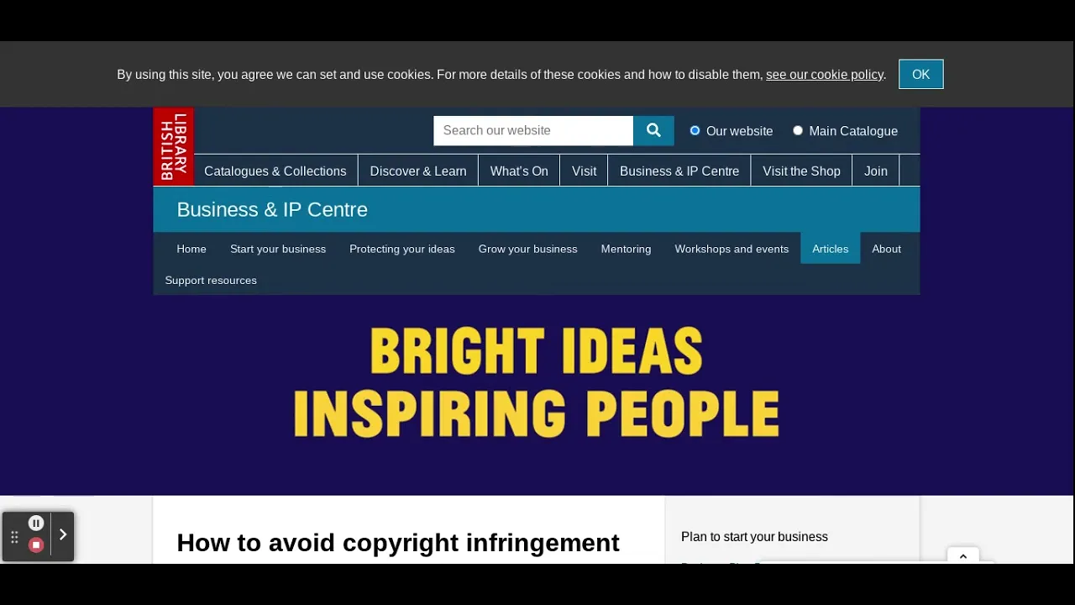This screenshot has height=605, width=1075.
Task: Go to Visit the Shop
Action: pyautogui.click(x=801, y=171)
